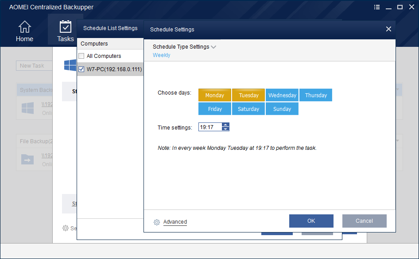Confirm schedule with the OK button
The image size is (419, 259).
311,221
